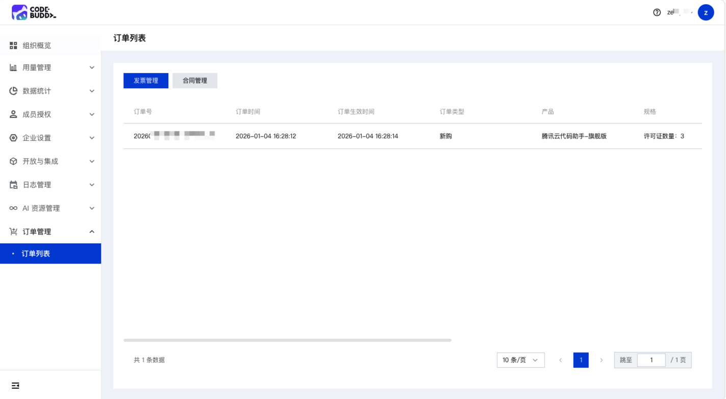Click the CodeBuddy logo icon

(x=19, y=12)
